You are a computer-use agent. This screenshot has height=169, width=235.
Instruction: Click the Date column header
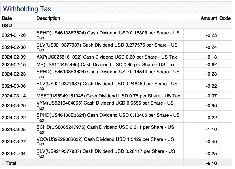[x=7, y=18]
